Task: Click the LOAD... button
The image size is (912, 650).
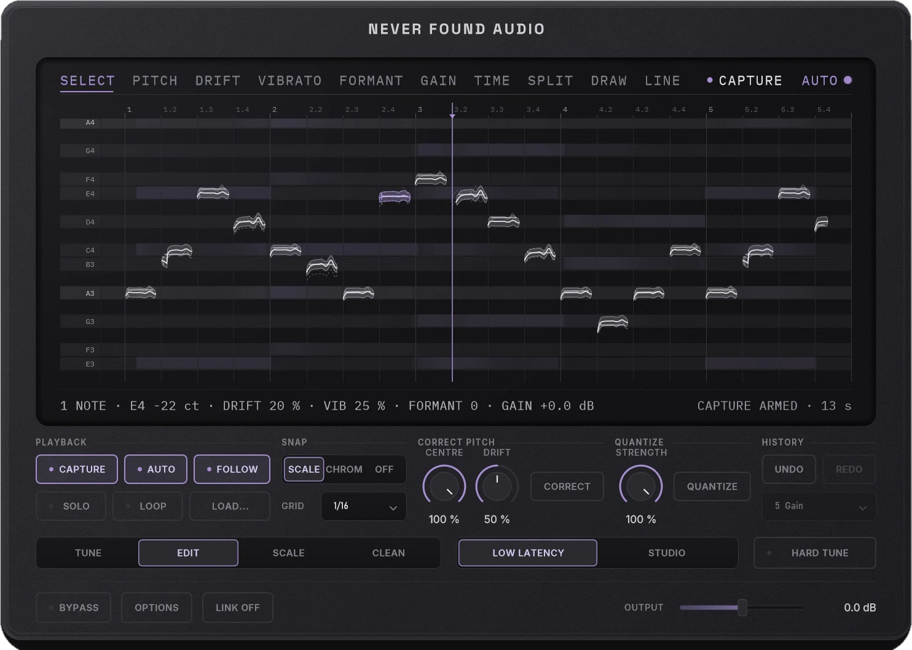Action: click(x=230, y=506)
